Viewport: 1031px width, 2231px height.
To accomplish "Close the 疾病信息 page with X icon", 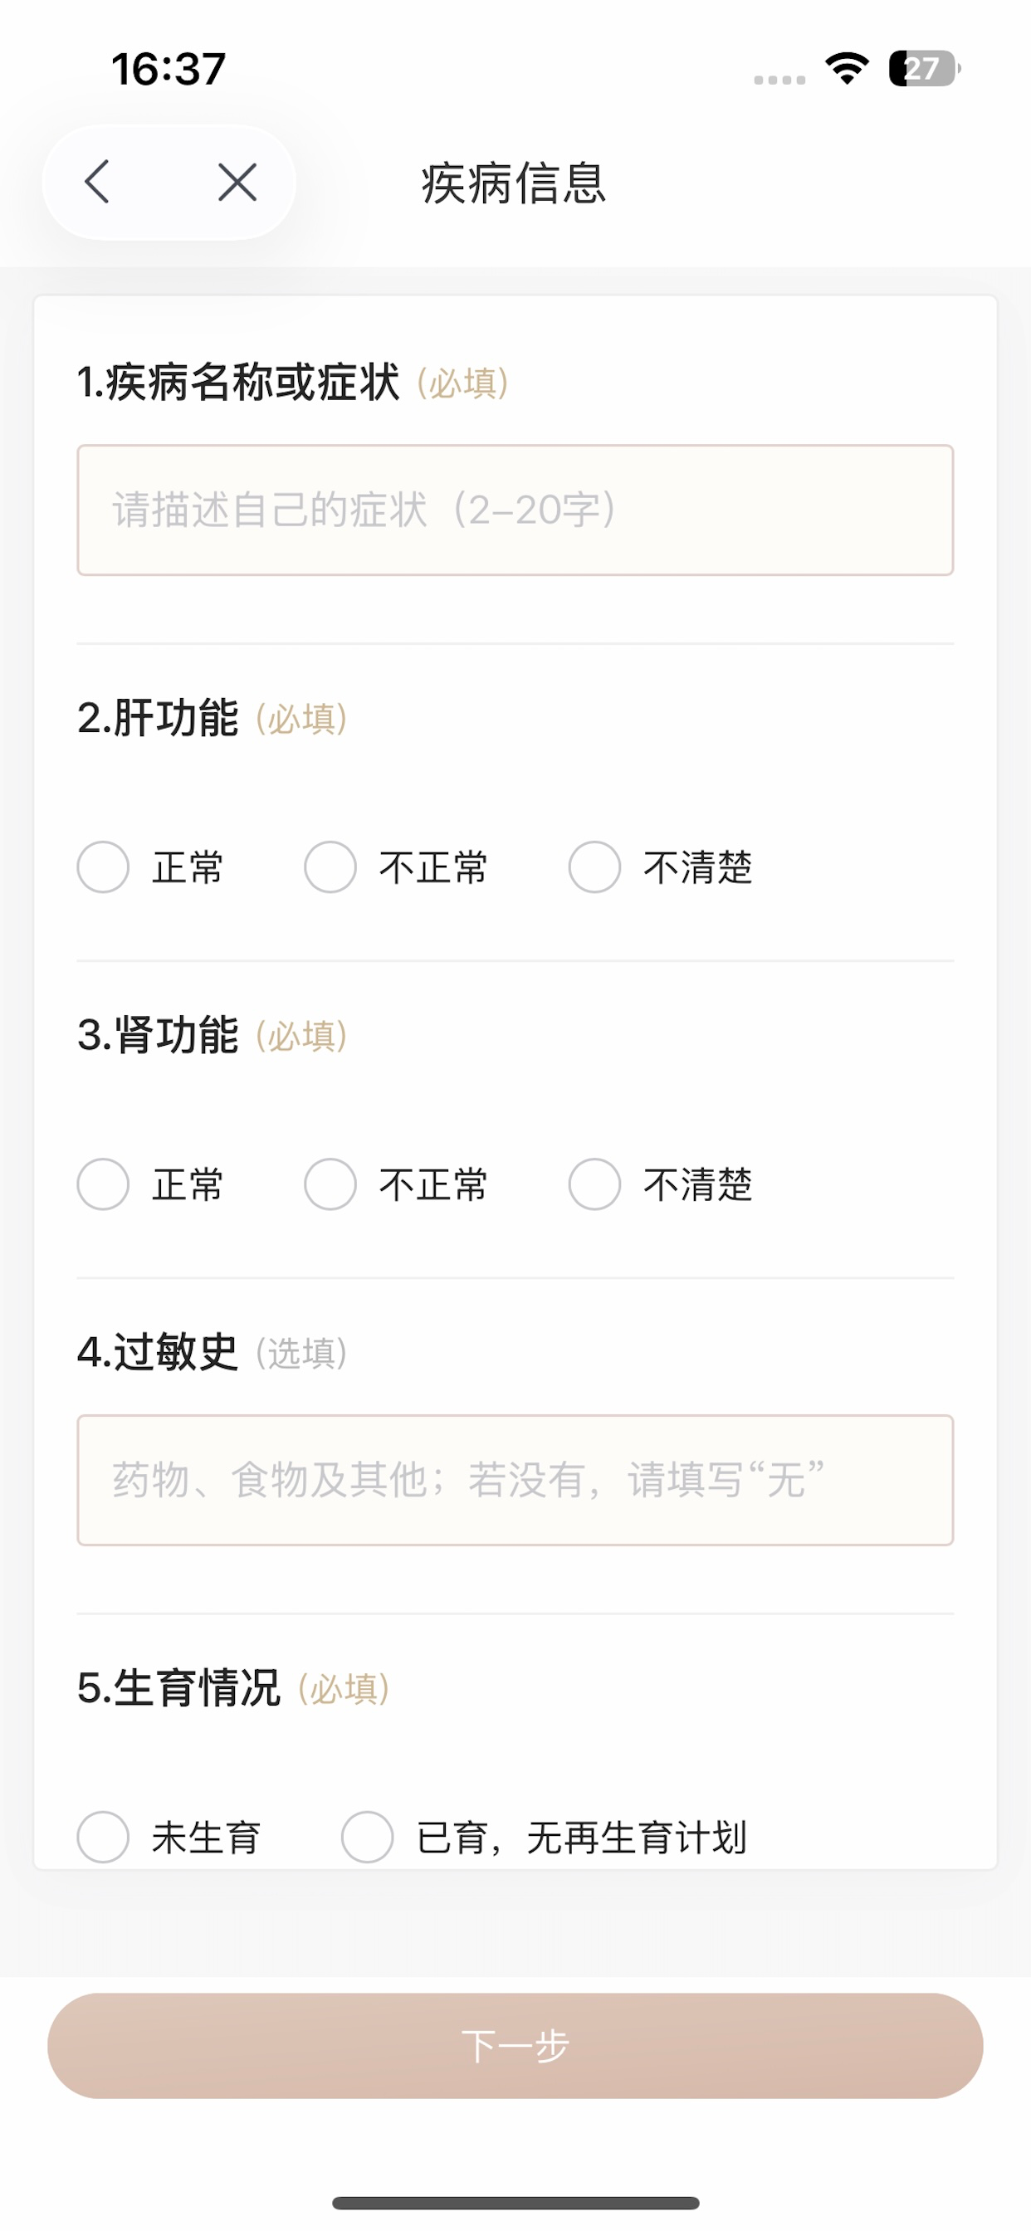I will 237,182.
